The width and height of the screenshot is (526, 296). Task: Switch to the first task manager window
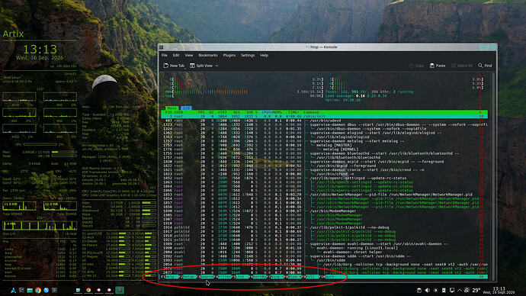click(x=78, y=291)
